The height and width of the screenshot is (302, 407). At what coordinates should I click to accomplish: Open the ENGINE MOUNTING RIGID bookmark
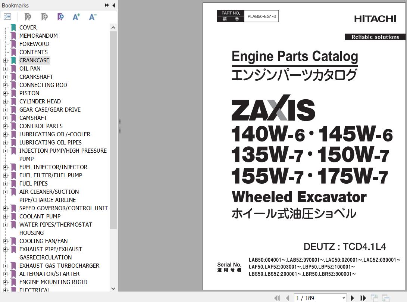[53, 282]
